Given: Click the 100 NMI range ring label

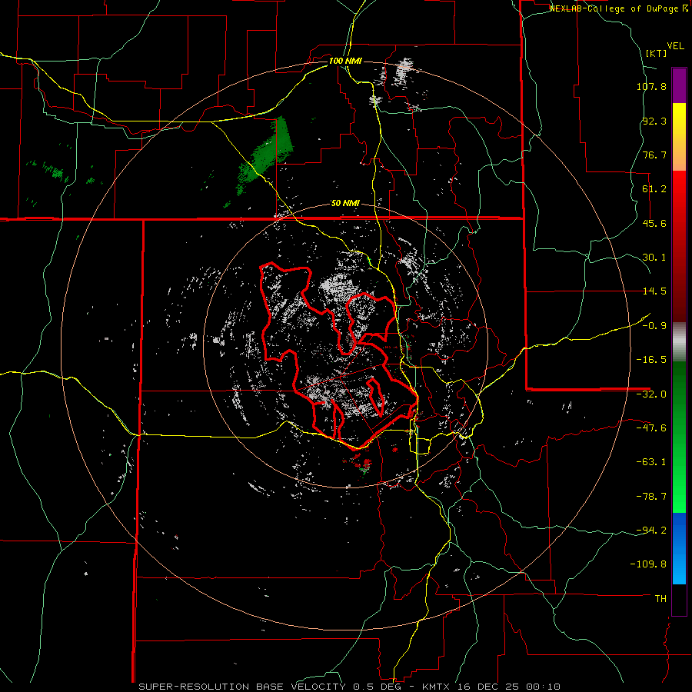Looking at the screenshot, I should click(x=345, y=61).
